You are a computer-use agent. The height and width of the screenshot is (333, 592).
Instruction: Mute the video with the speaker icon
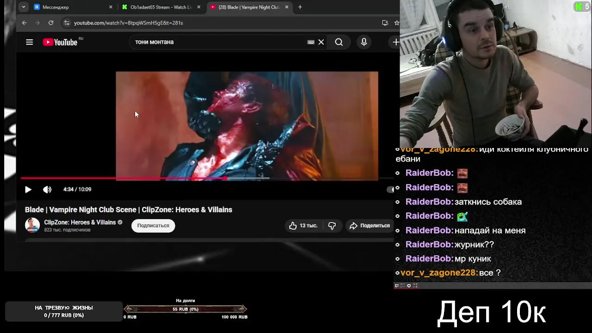point(47,189)
